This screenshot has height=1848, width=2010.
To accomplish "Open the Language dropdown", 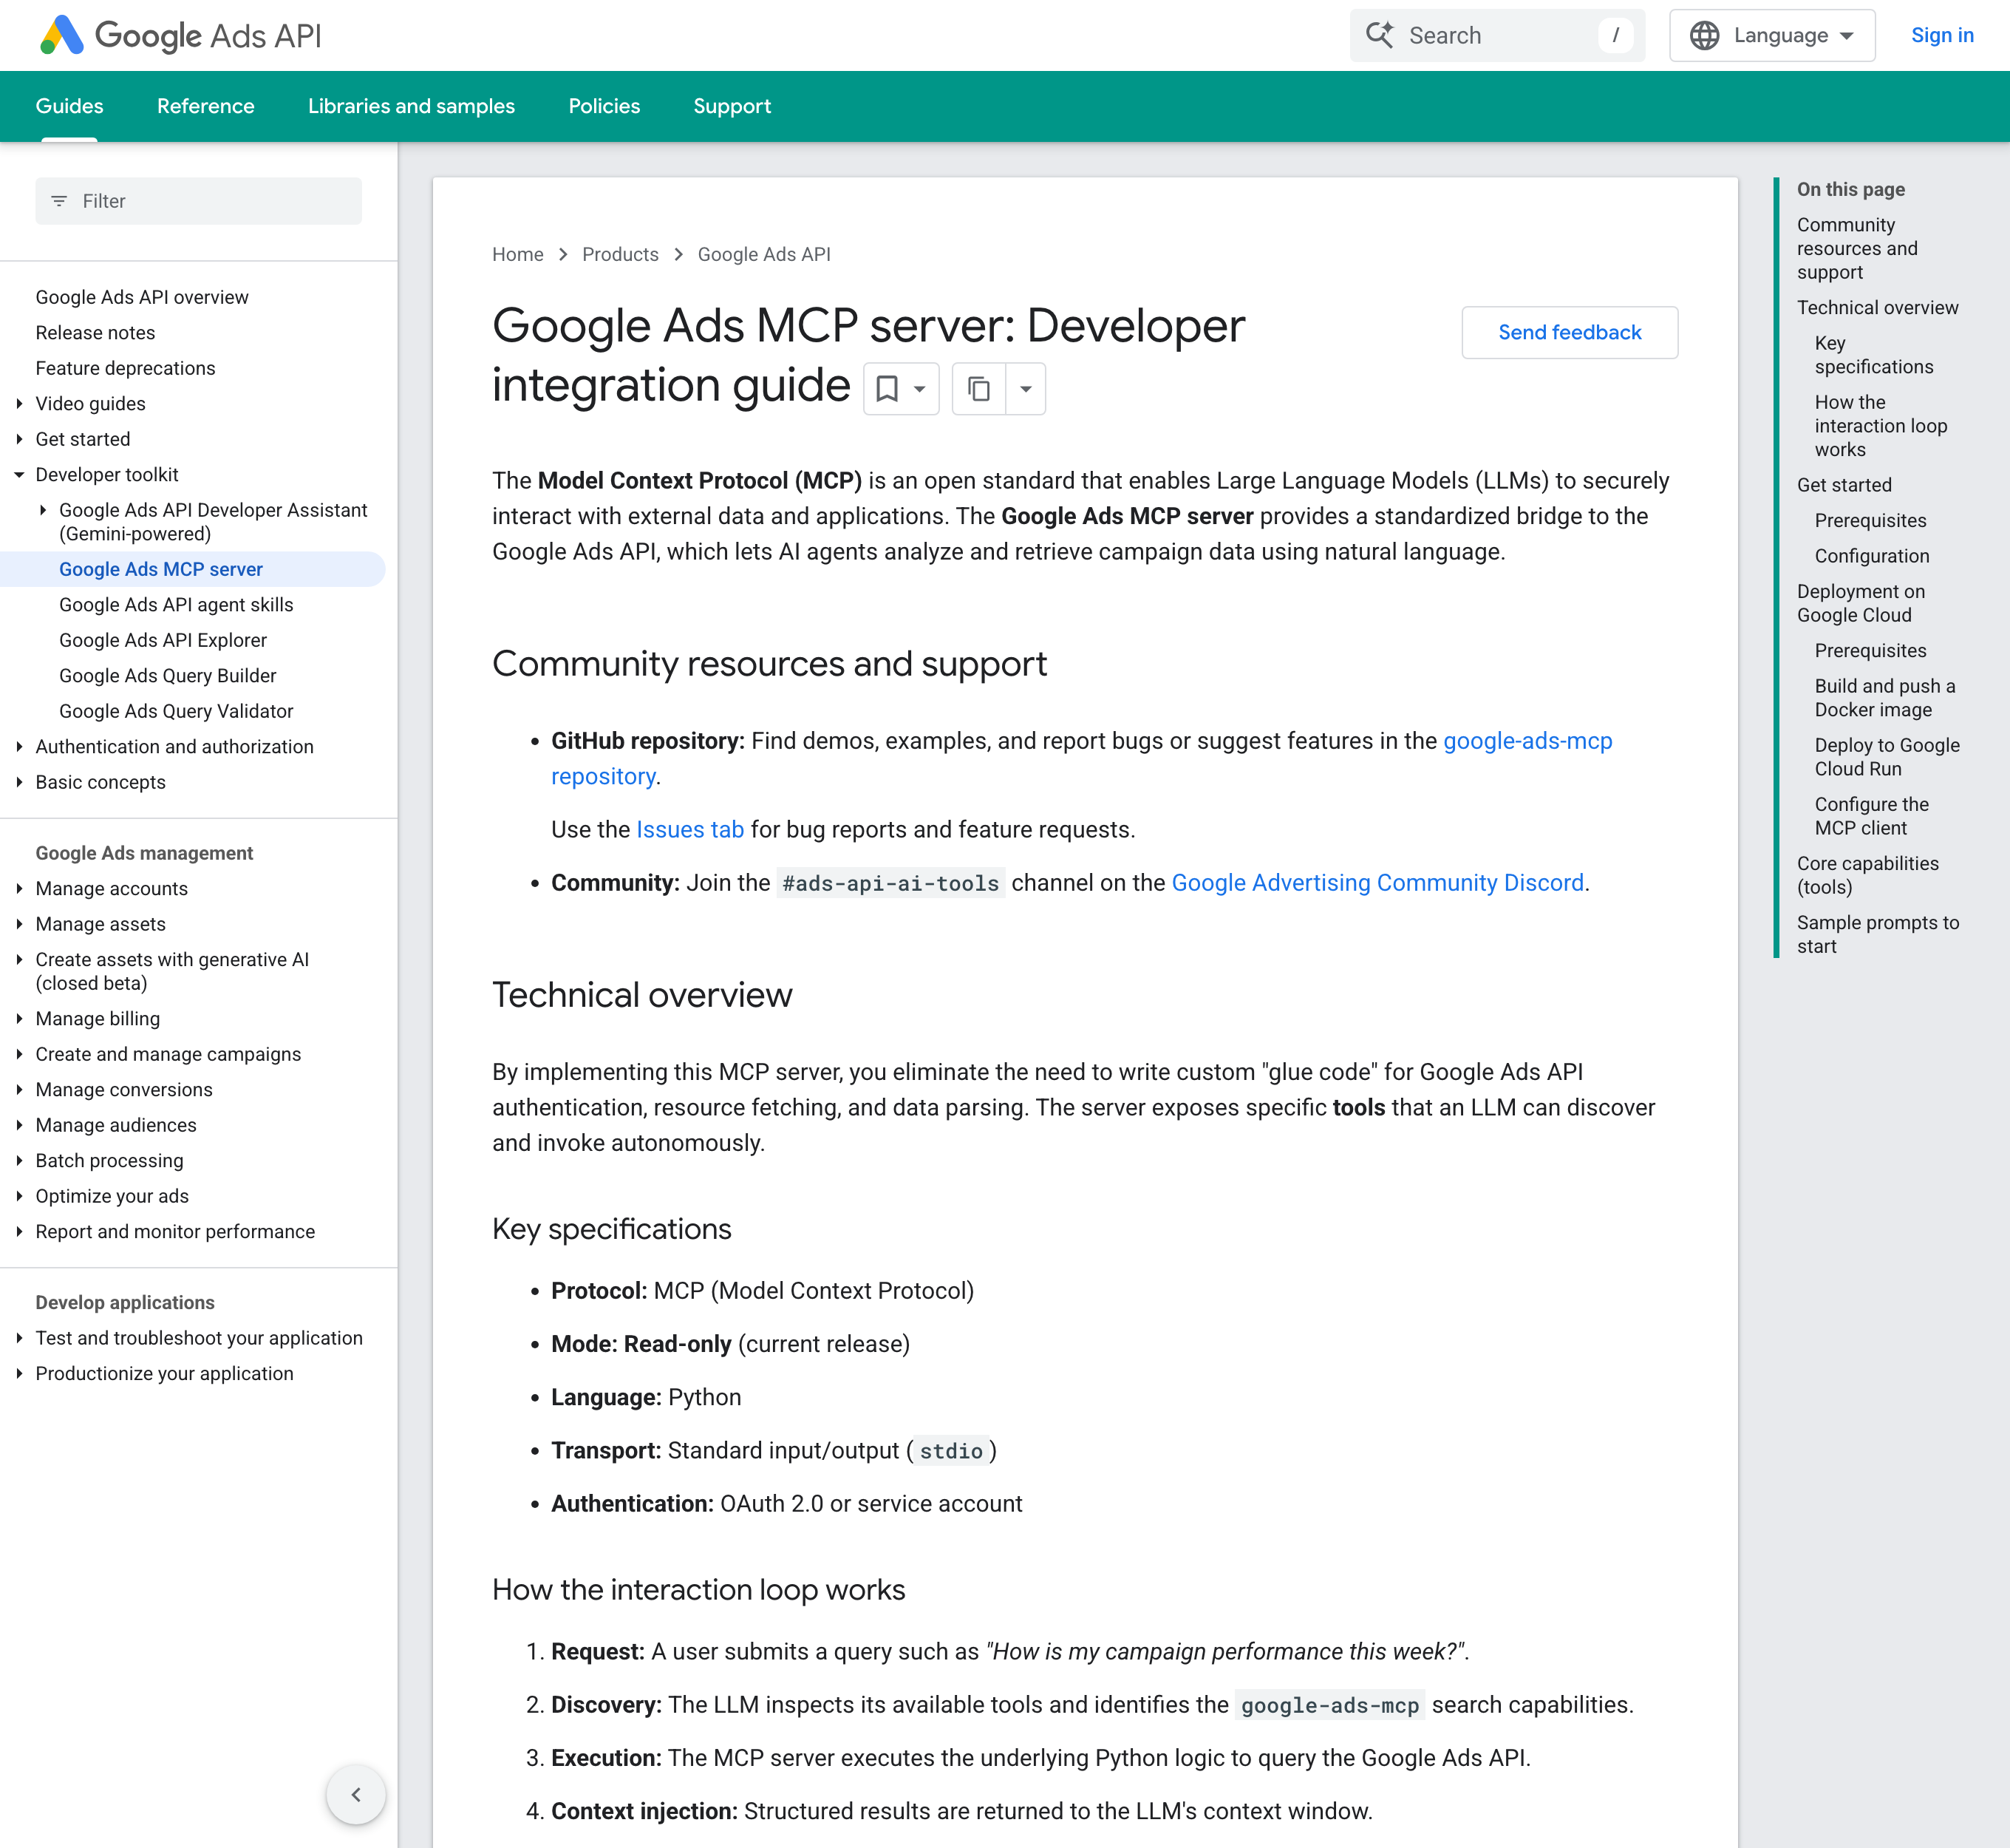I will (x=1772, y=35).
